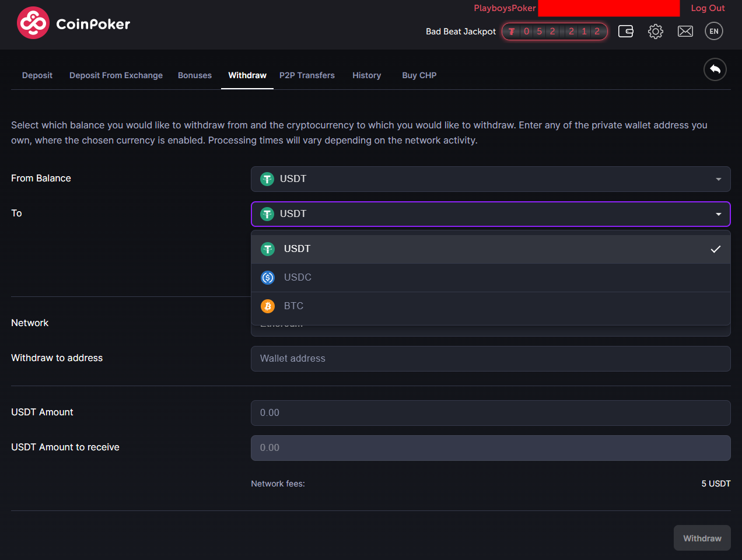Go back using the return arrow icon

coord(715,69)
